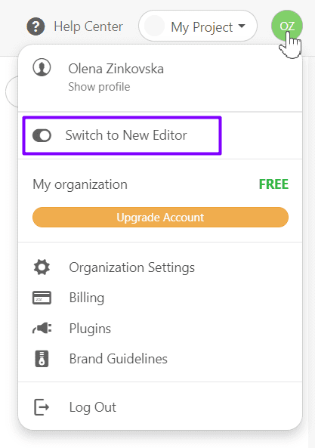Open the OZ user avatar menu
This screenshot has height=448, width=315.
click(287, 26)
